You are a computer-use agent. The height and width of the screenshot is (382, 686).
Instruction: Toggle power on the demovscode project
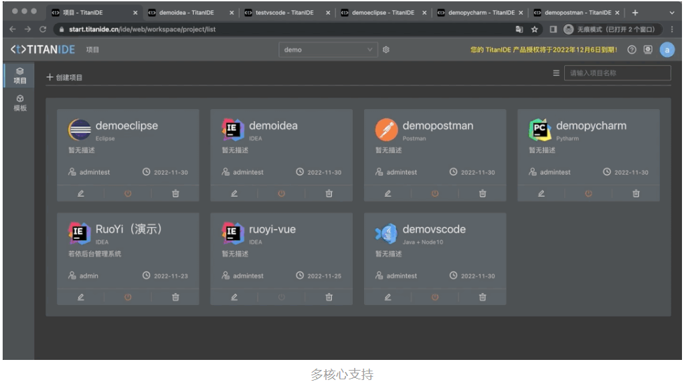click(435, 297)
